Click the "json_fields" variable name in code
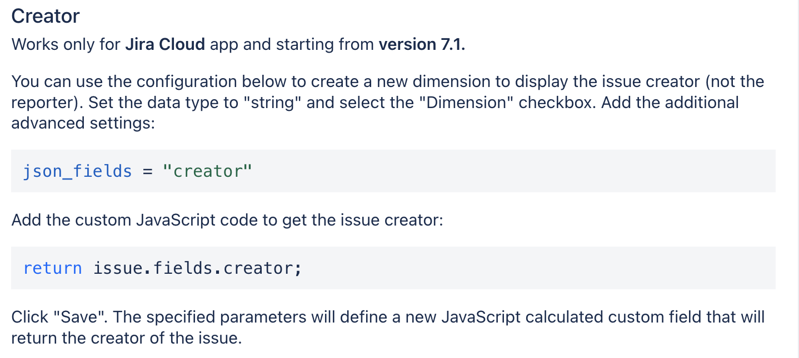Screen dimensions: 799x358 tap(78, 171)
